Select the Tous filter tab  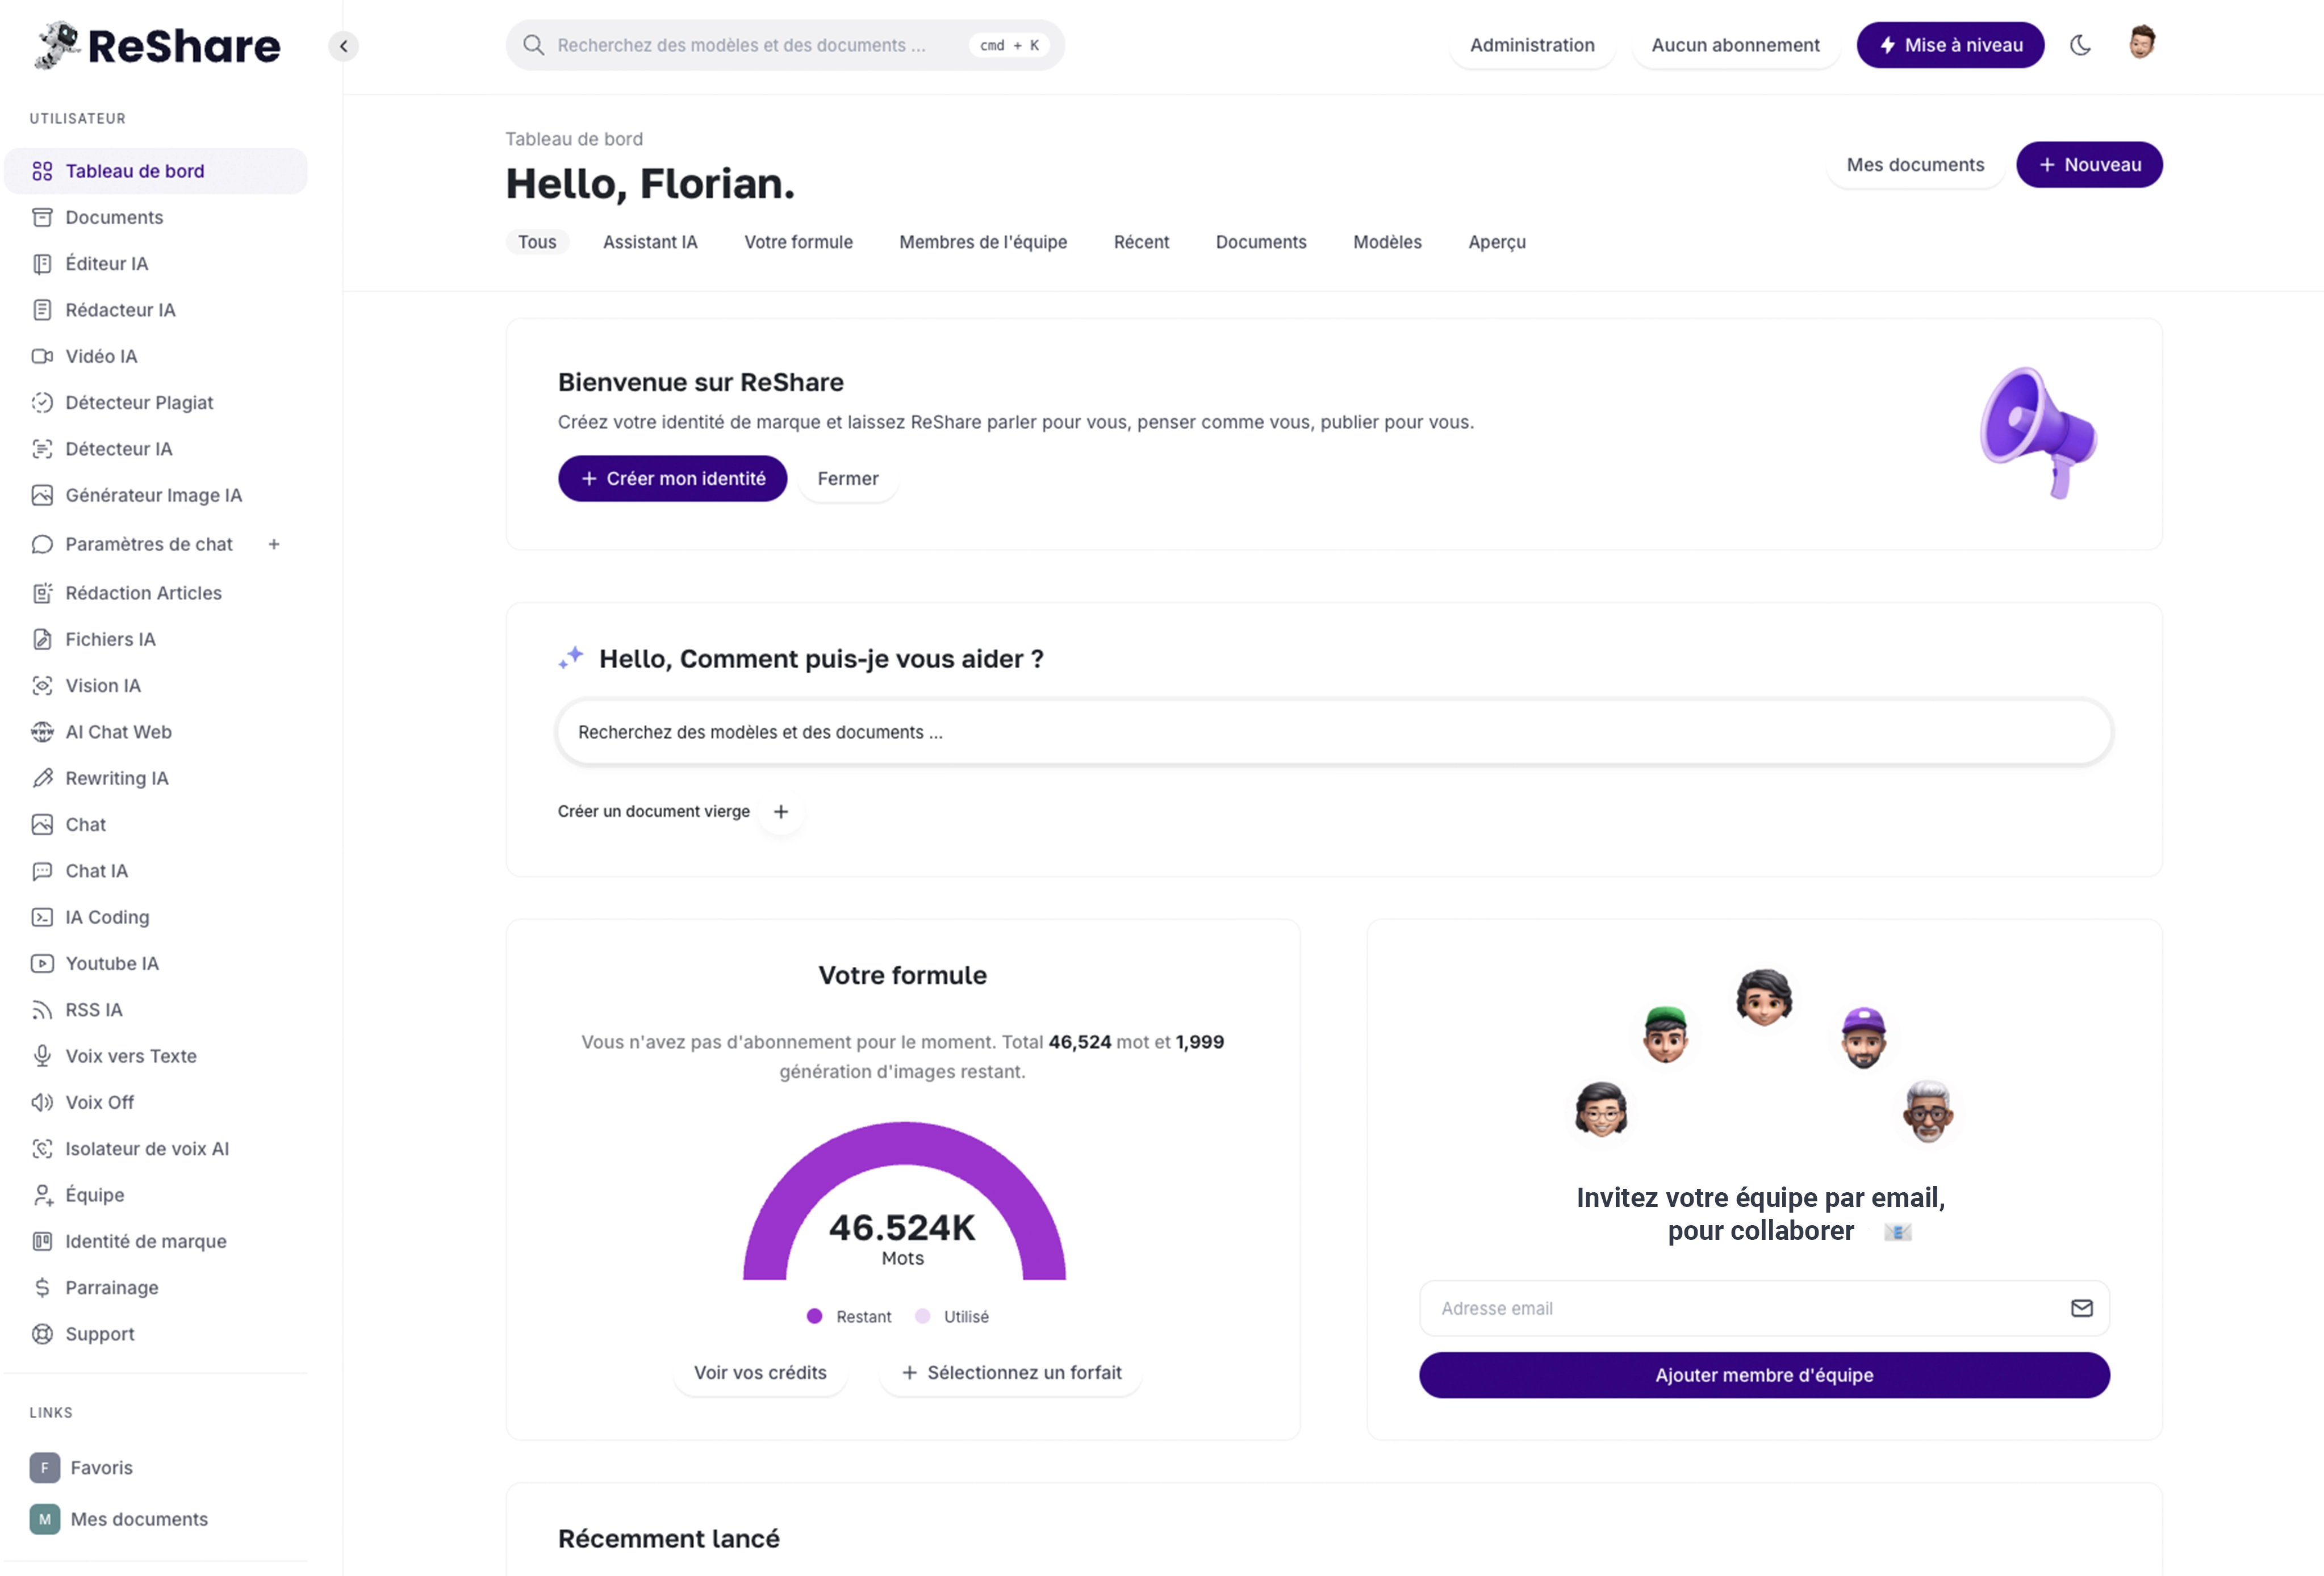[537, 242]
